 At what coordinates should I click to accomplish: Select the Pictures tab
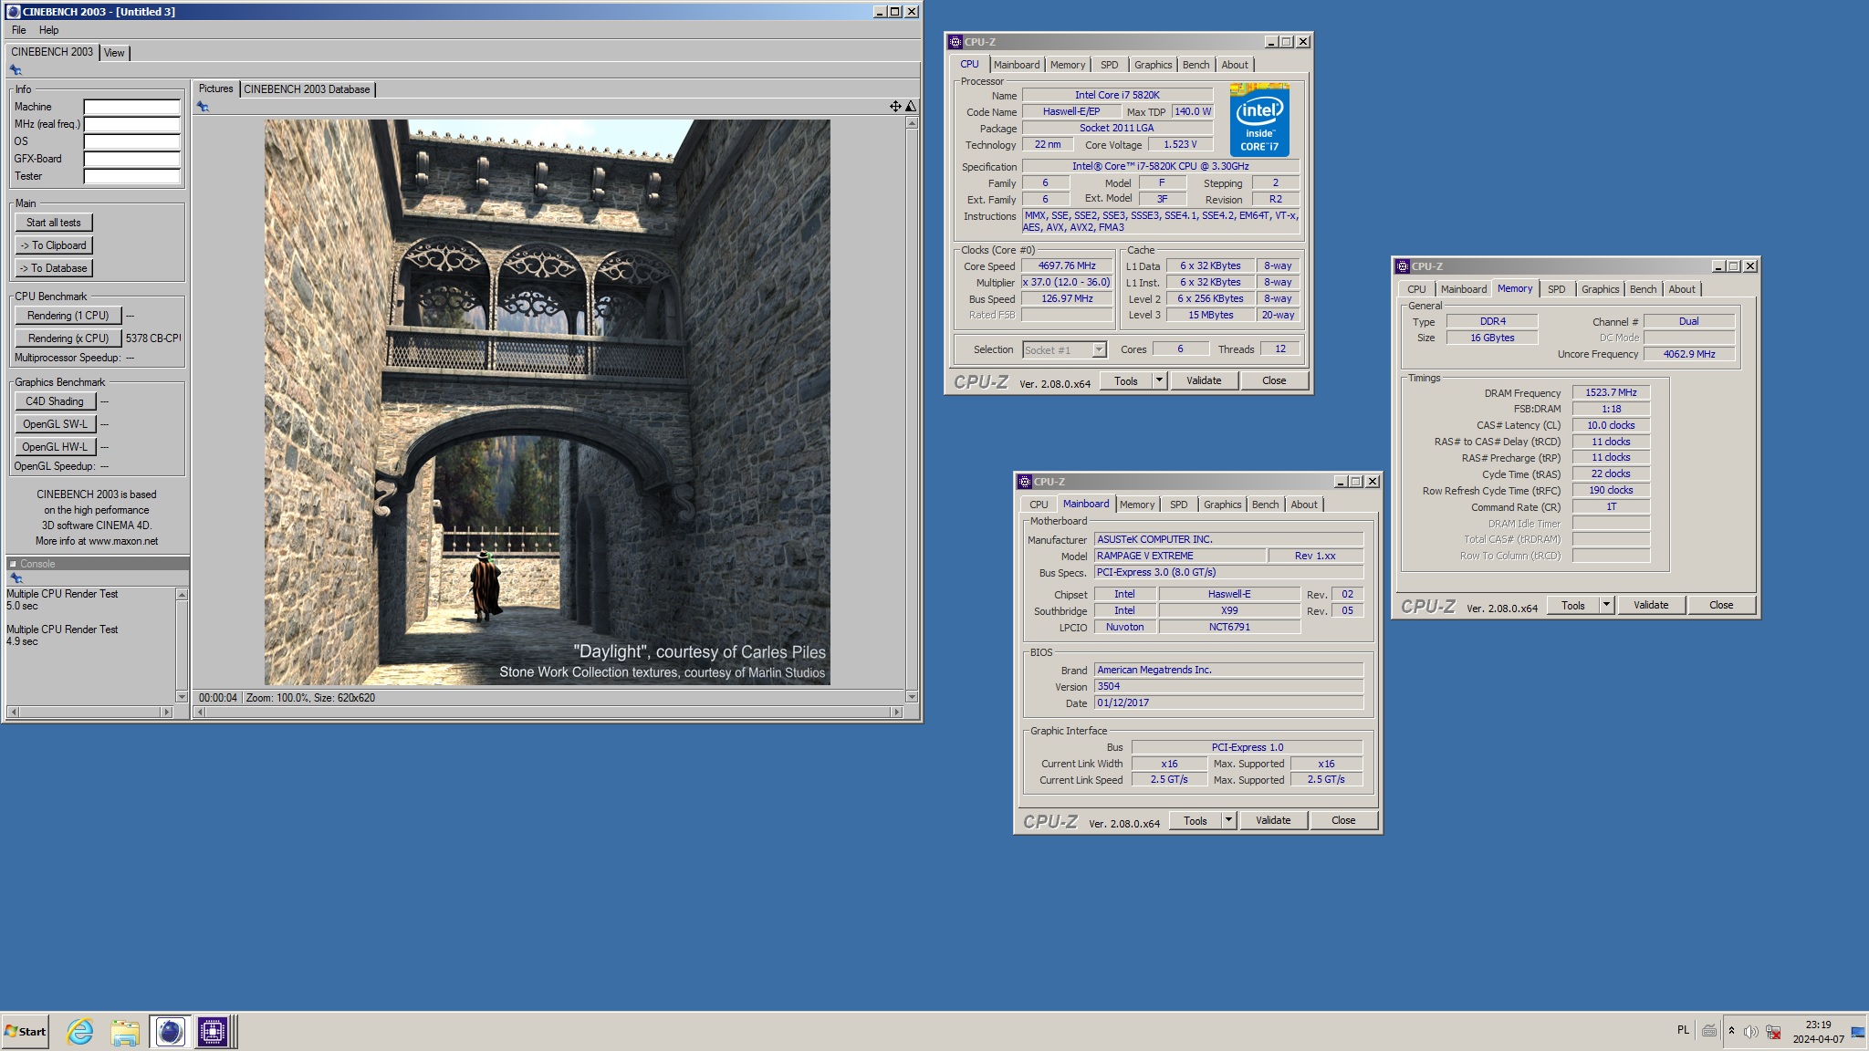pyautogui.click(x=216, y=88)
